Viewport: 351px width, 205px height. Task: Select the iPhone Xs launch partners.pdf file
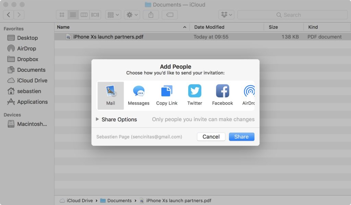point(108,37)
